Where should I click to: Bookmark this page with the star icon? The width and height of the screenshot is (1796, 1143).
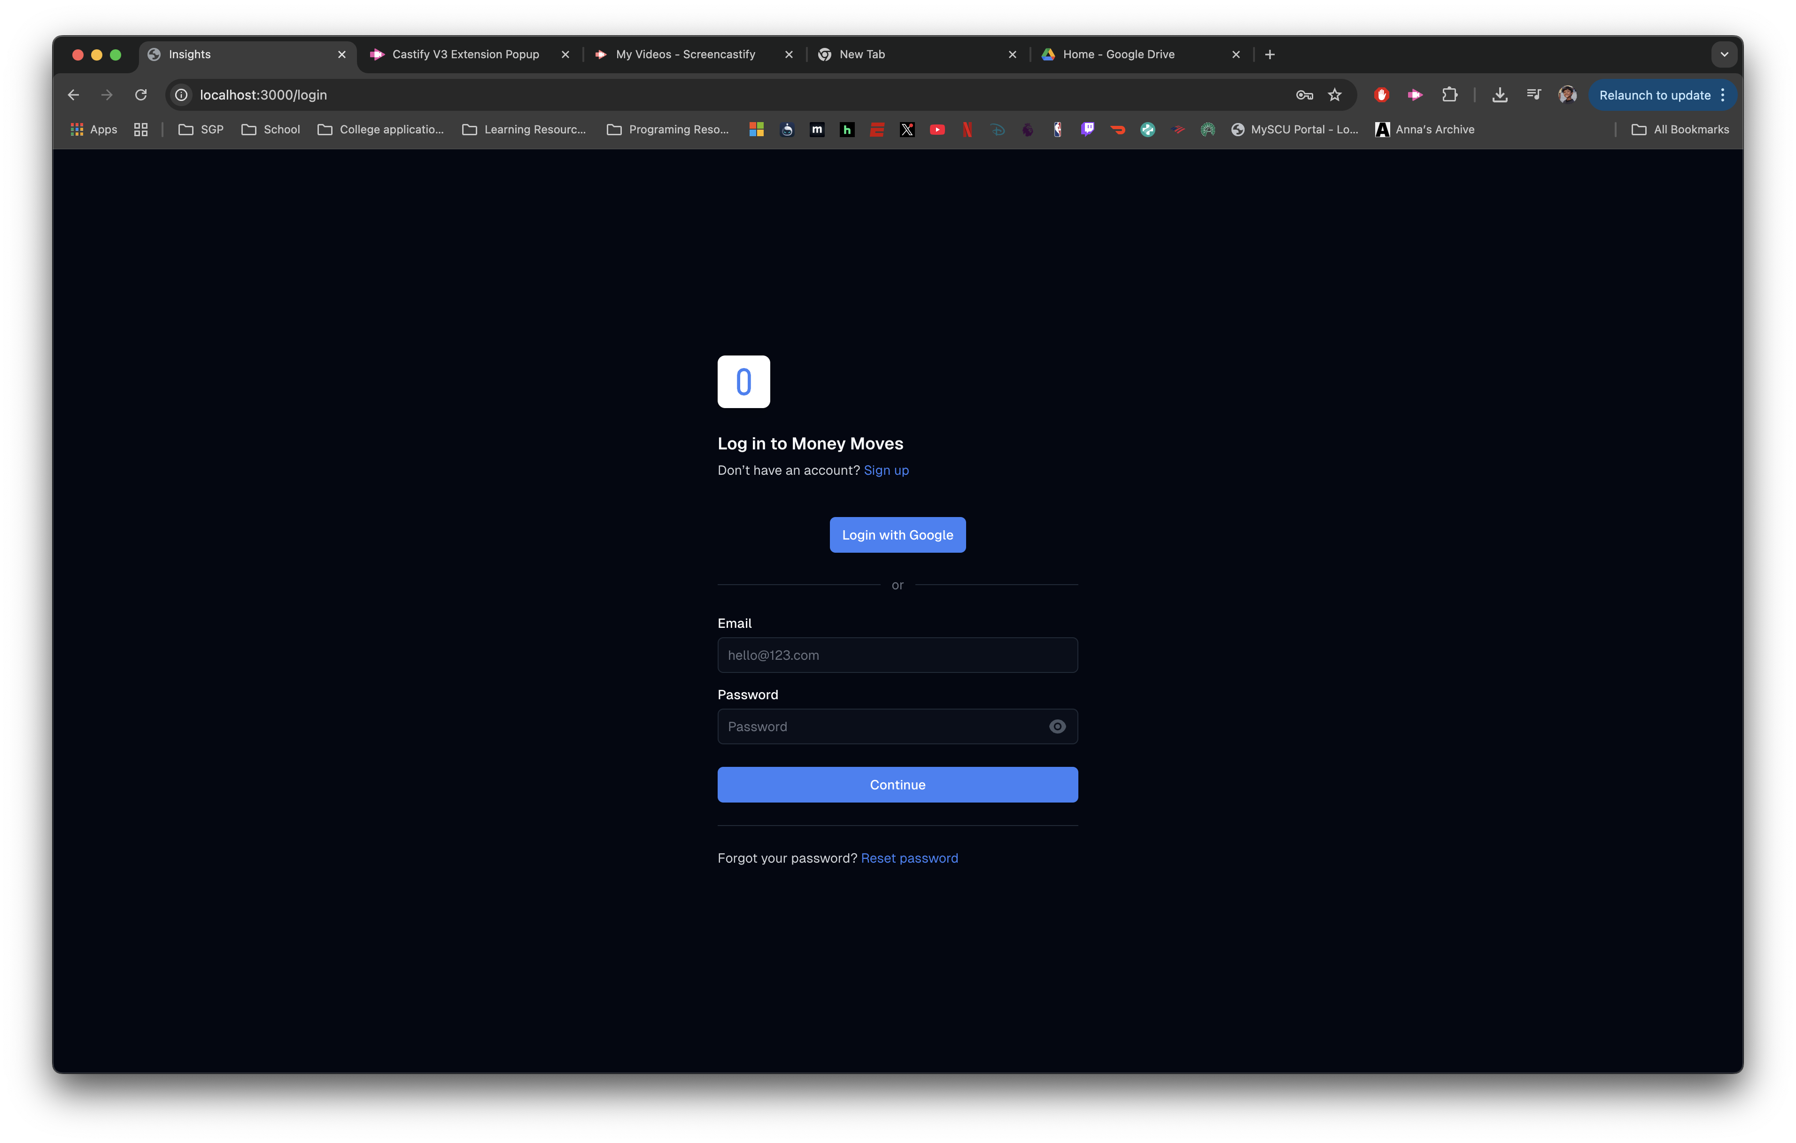pos(1334,95)
